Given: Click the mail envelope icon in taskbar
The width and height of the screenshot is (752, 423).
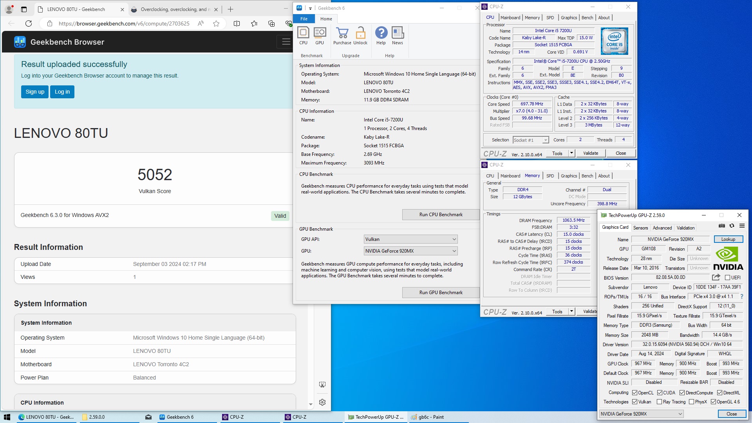Looking at the screenshot, I should (x=148, y=417).
